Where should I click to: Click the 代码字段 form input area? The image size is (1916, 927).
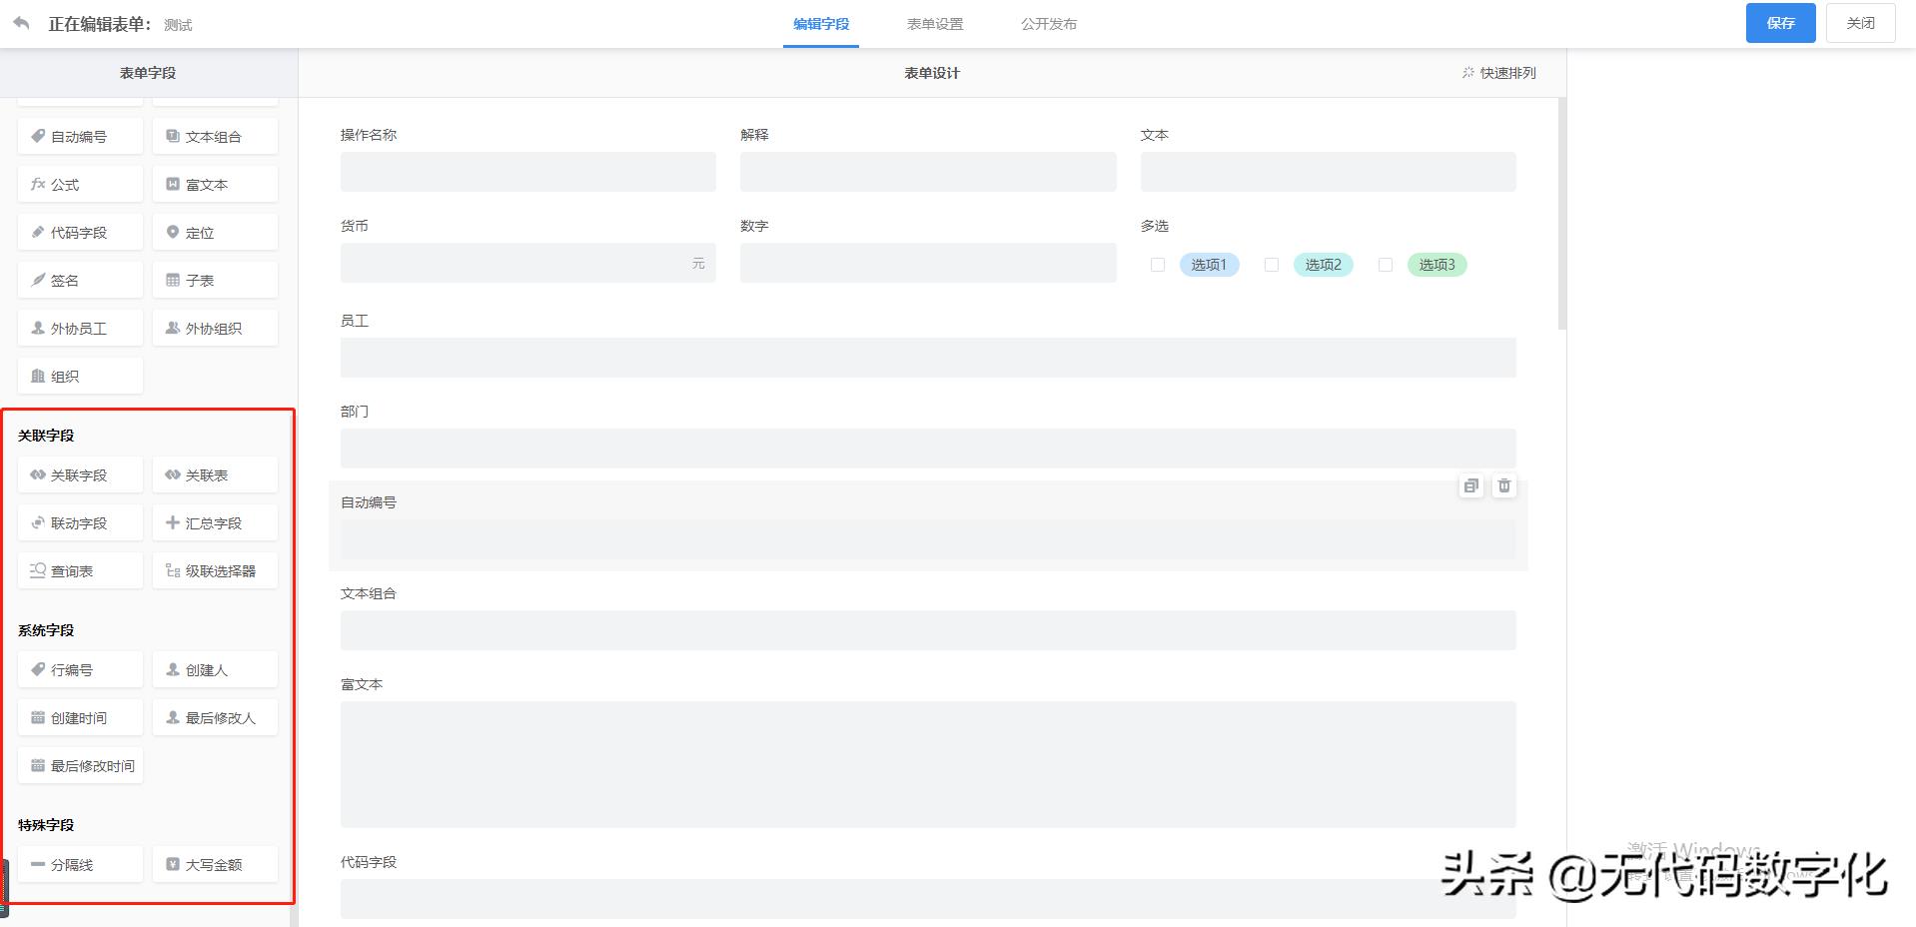tap(928, 899)
